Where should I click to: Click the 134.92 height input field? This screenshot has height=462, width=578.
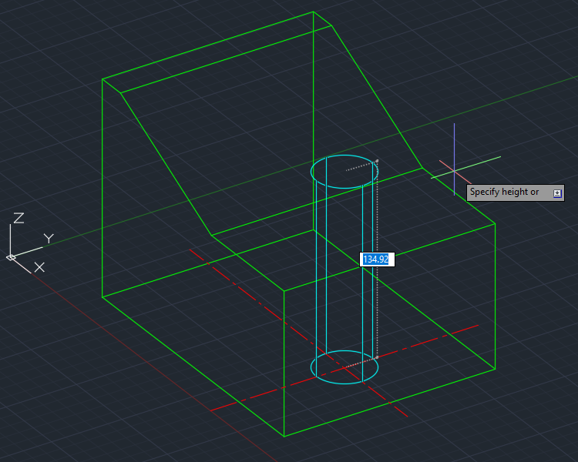[377, 259]
